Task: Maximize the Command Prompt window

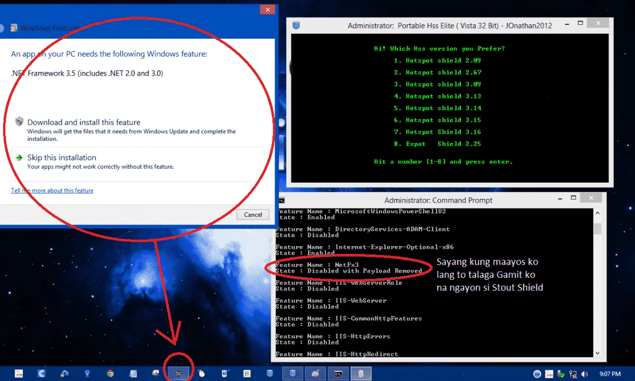Action: (x=574, y=198)
